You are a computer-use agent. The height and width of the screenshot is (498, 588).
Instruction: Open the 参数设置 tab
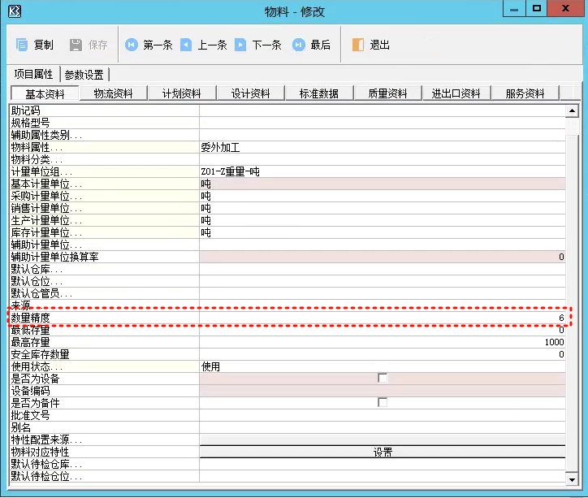pos(84,75)
